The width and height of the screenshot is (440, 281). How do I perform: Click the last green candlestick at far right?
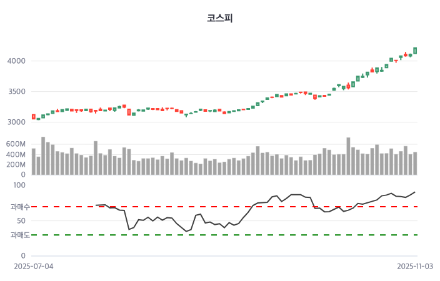(415, 51)
